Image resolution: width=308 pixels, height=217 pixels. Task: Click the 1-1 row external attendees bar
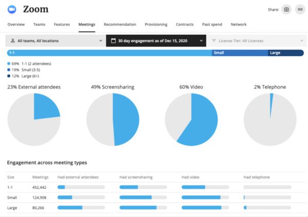click(x=81, y=187)
